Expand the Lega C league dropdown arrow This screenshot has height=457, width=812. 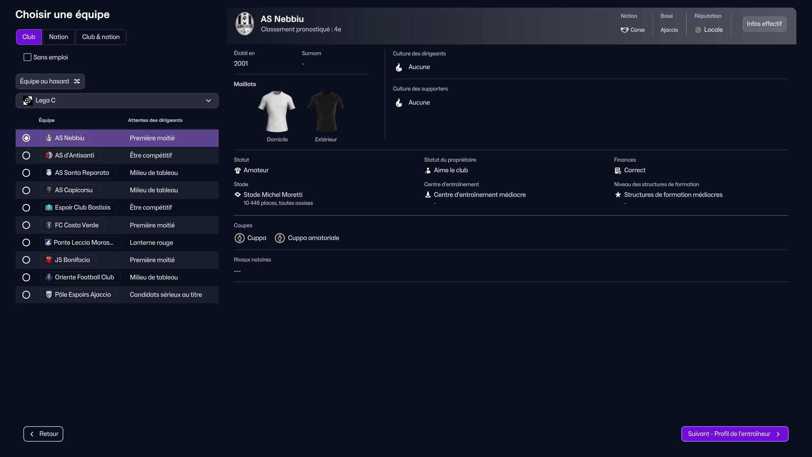click(208, 101)
